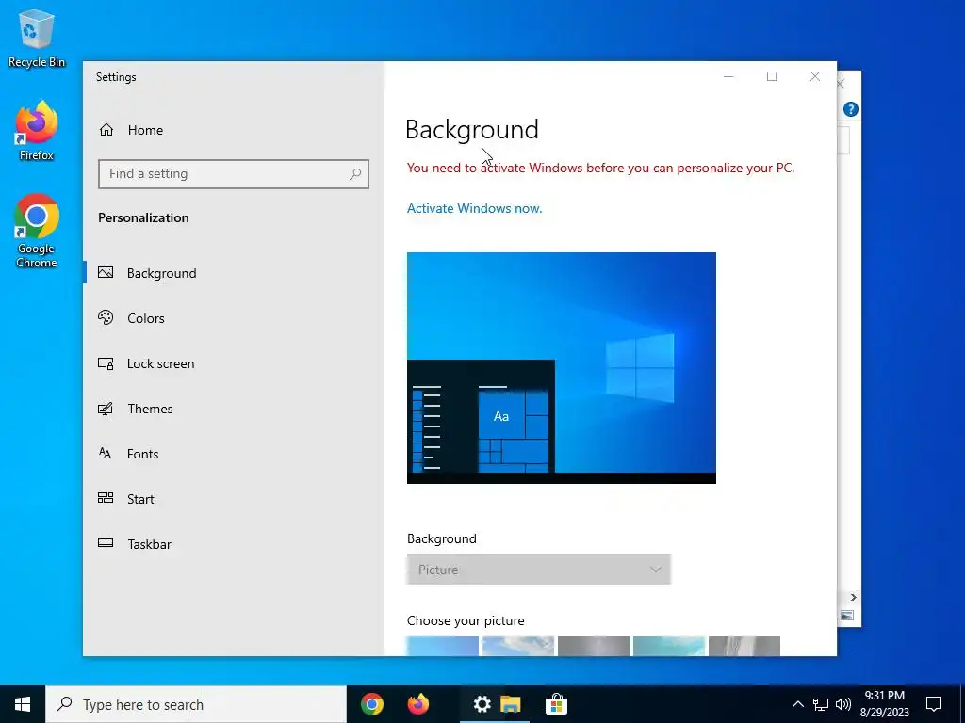
Task: Open File Explorer from taskbar
Action: click(511, 704)
